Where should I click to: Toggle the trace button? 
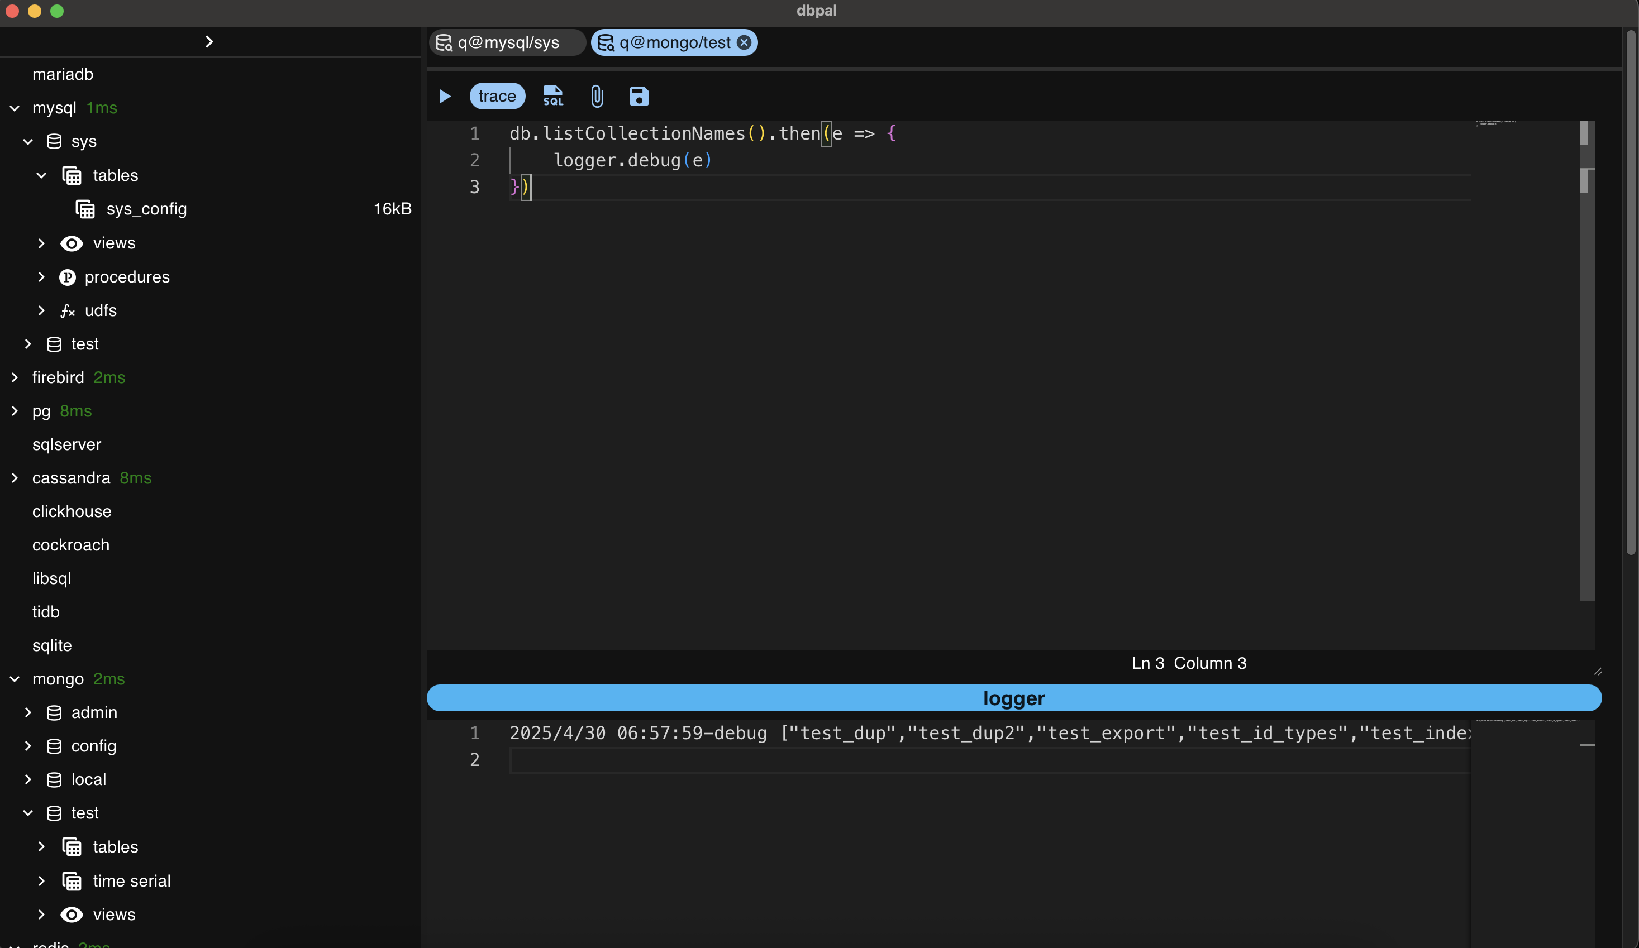coord(497,96)
